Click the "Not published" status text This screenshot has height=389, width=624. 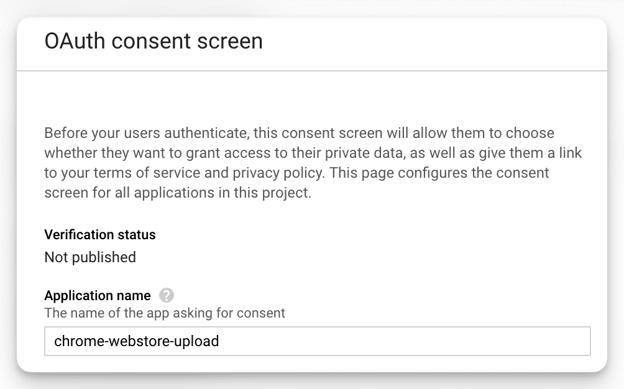click(90, 257)
